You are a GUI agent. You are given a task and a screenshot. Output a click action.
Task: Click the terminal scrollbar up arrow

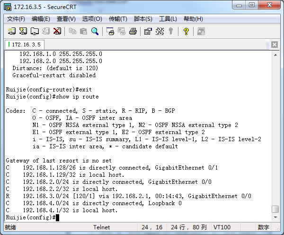(x=275, y=55)
